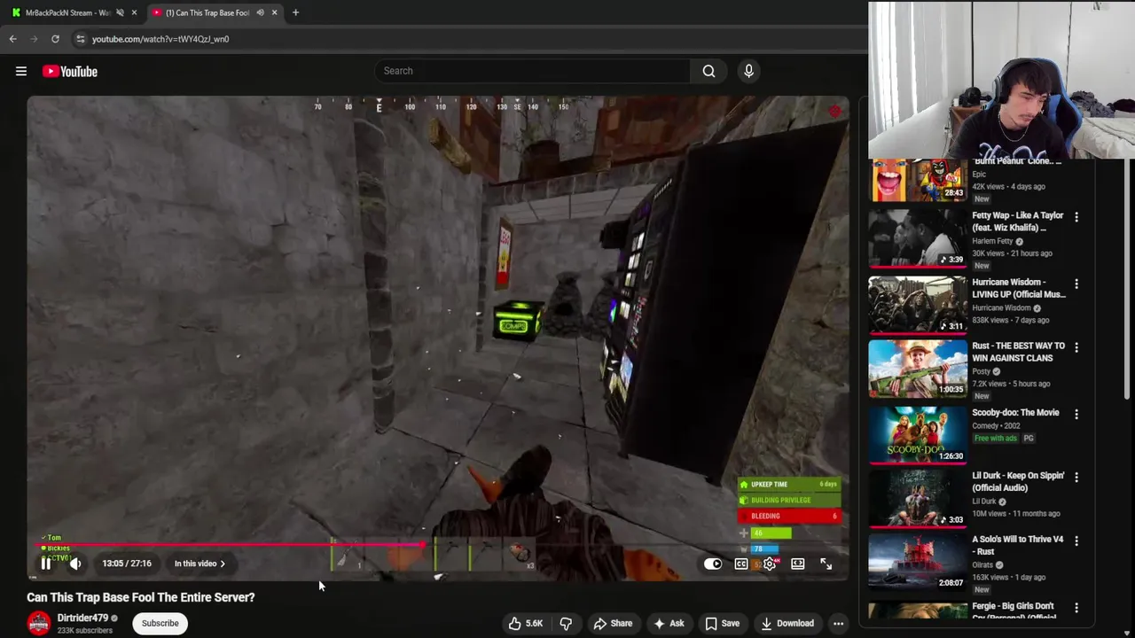Screen dimensions: 1135x638
Task: Open the Ask button
Action: [x=669, y=623]
